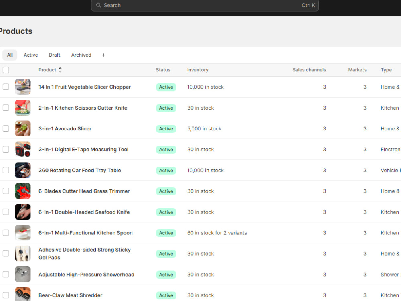Click Vehicle type cell for Car Tray
The image size is (401, 301).
[391, 171]
